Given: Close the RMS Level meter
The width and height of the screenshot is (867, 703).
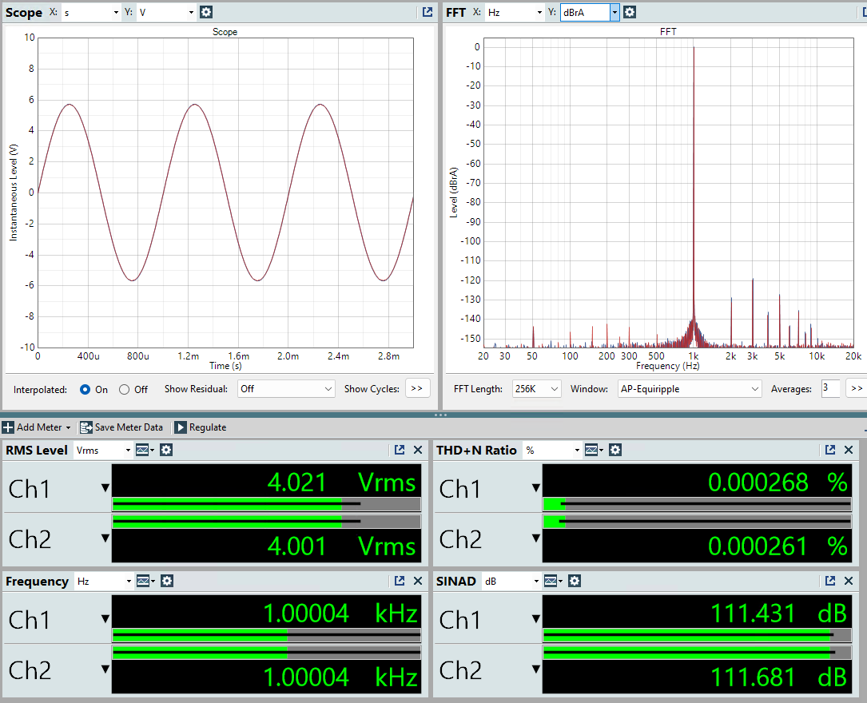Looking at the screenshot, I should (418, 450).
